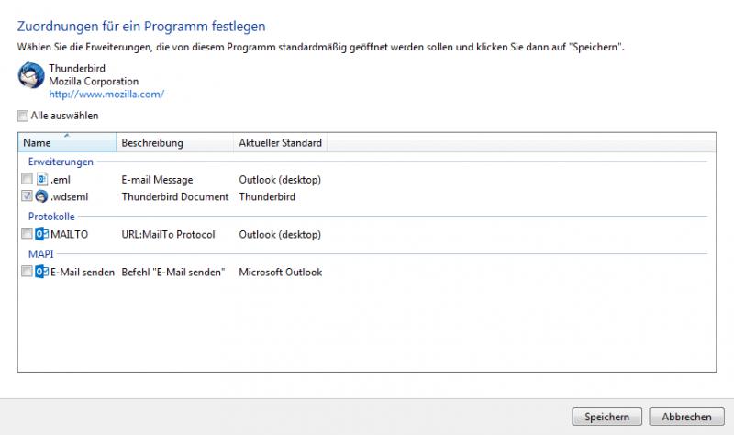Click the Outlook icon beside MAILTO

pos(41,234)
